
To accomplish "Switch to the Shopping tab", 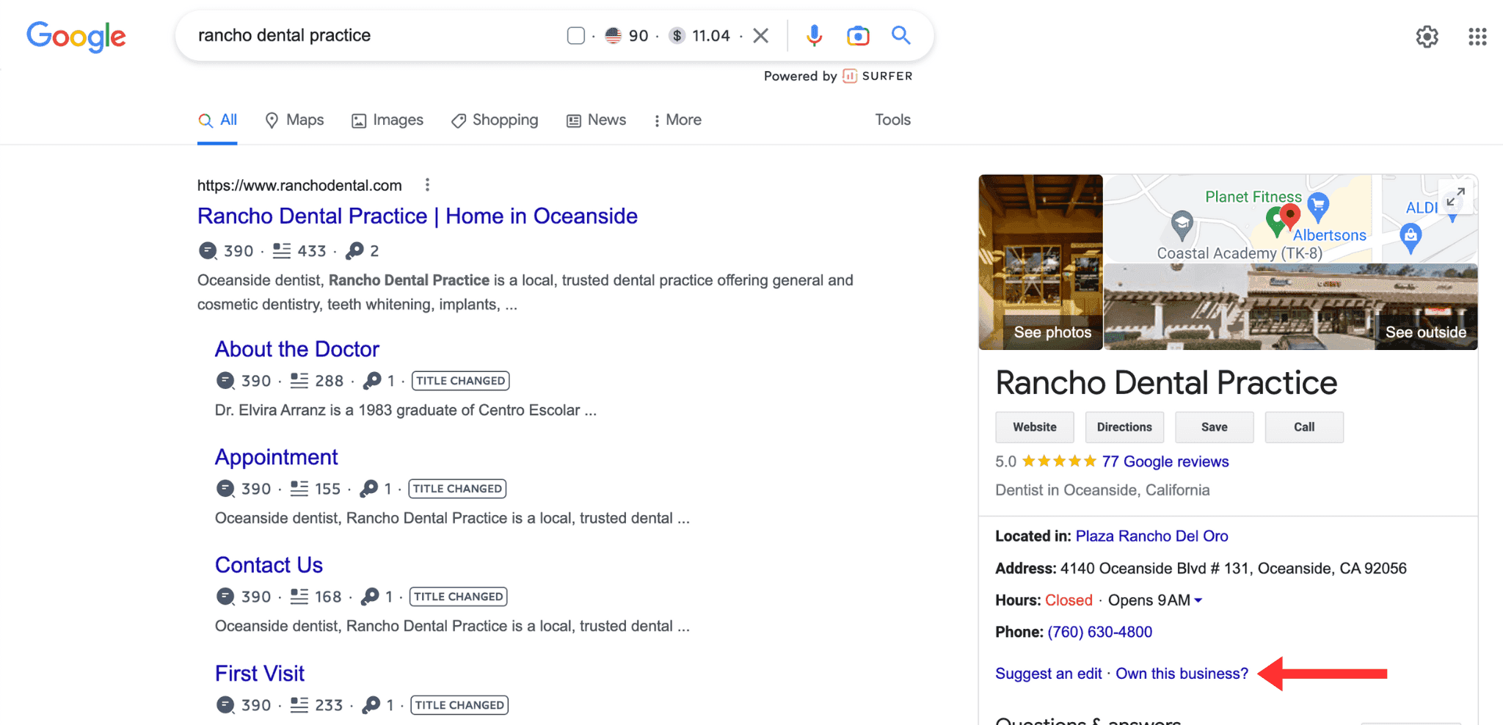I will [x=495, y=120].
